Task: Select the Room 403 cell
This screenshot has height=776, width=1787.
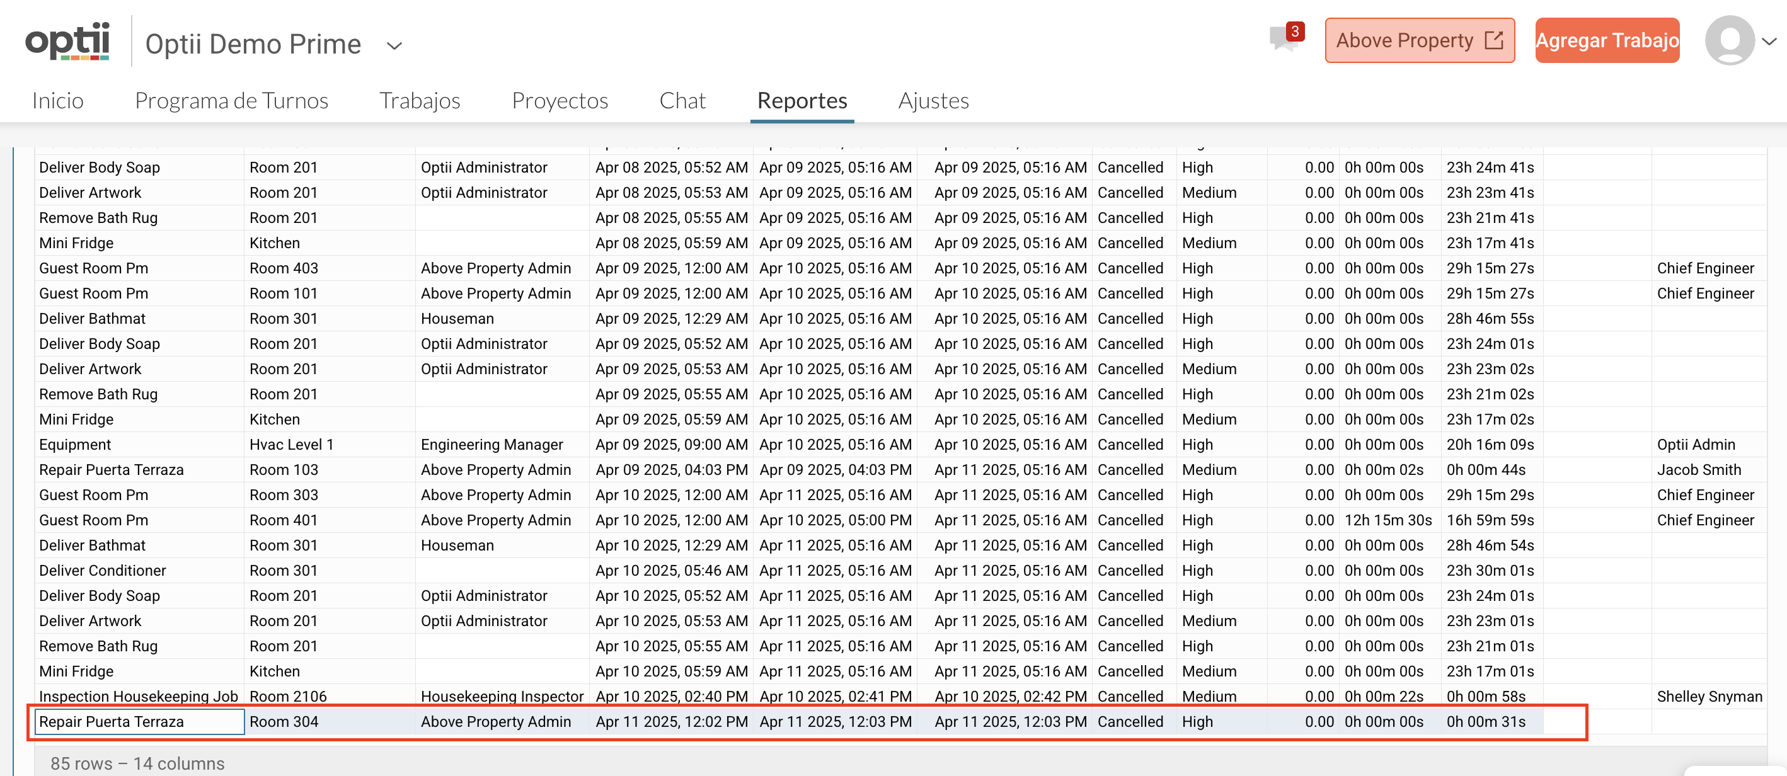Action: click(330, 268)
